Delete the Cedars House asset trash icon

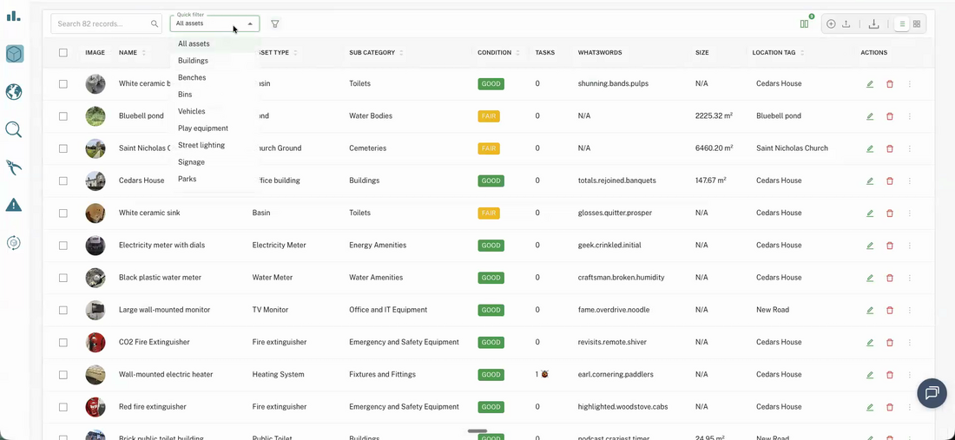tap(890, 181)
